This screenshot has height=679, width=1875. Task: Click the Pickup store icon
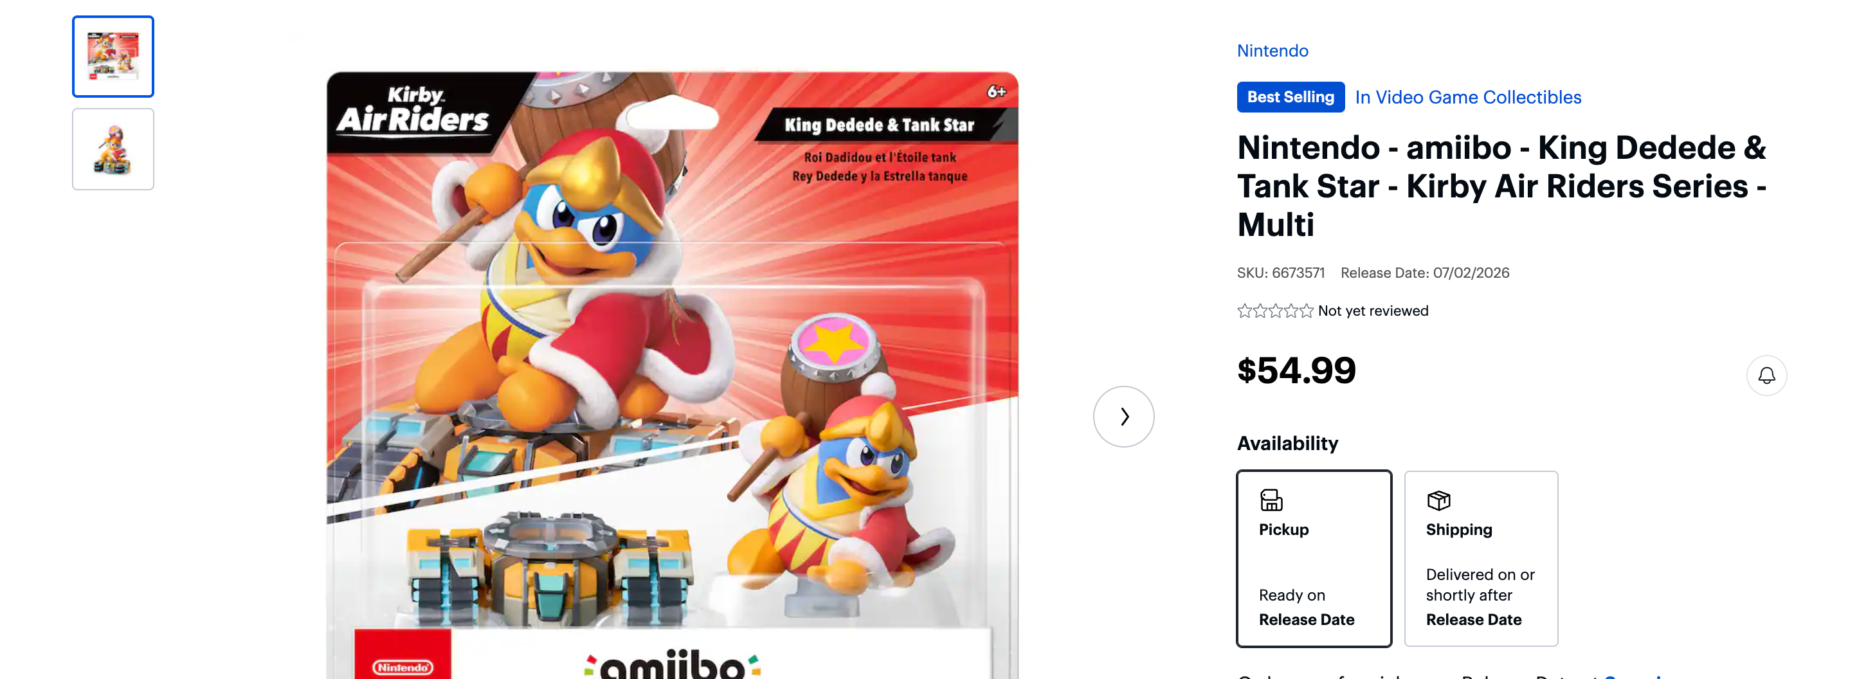click(1271, 500)
